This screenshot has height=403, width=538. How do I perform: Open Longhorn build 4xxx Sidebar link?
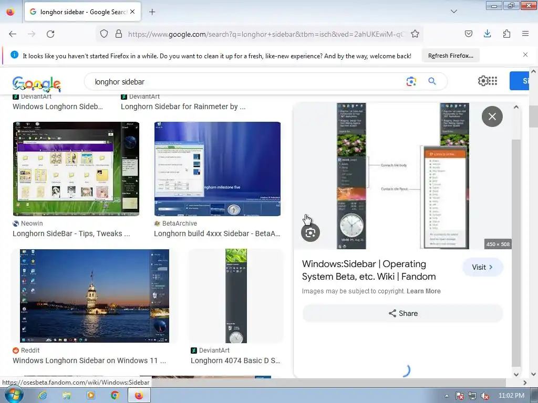(x=217, y=234)
